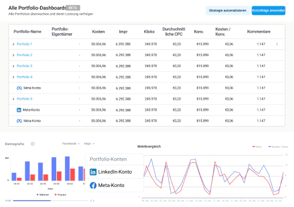Image resolution: width=294 pixels, height=207 pixels.
Task: Open the Portfolio 3 link
Action: pyautogui.click(x=25, y=66)
